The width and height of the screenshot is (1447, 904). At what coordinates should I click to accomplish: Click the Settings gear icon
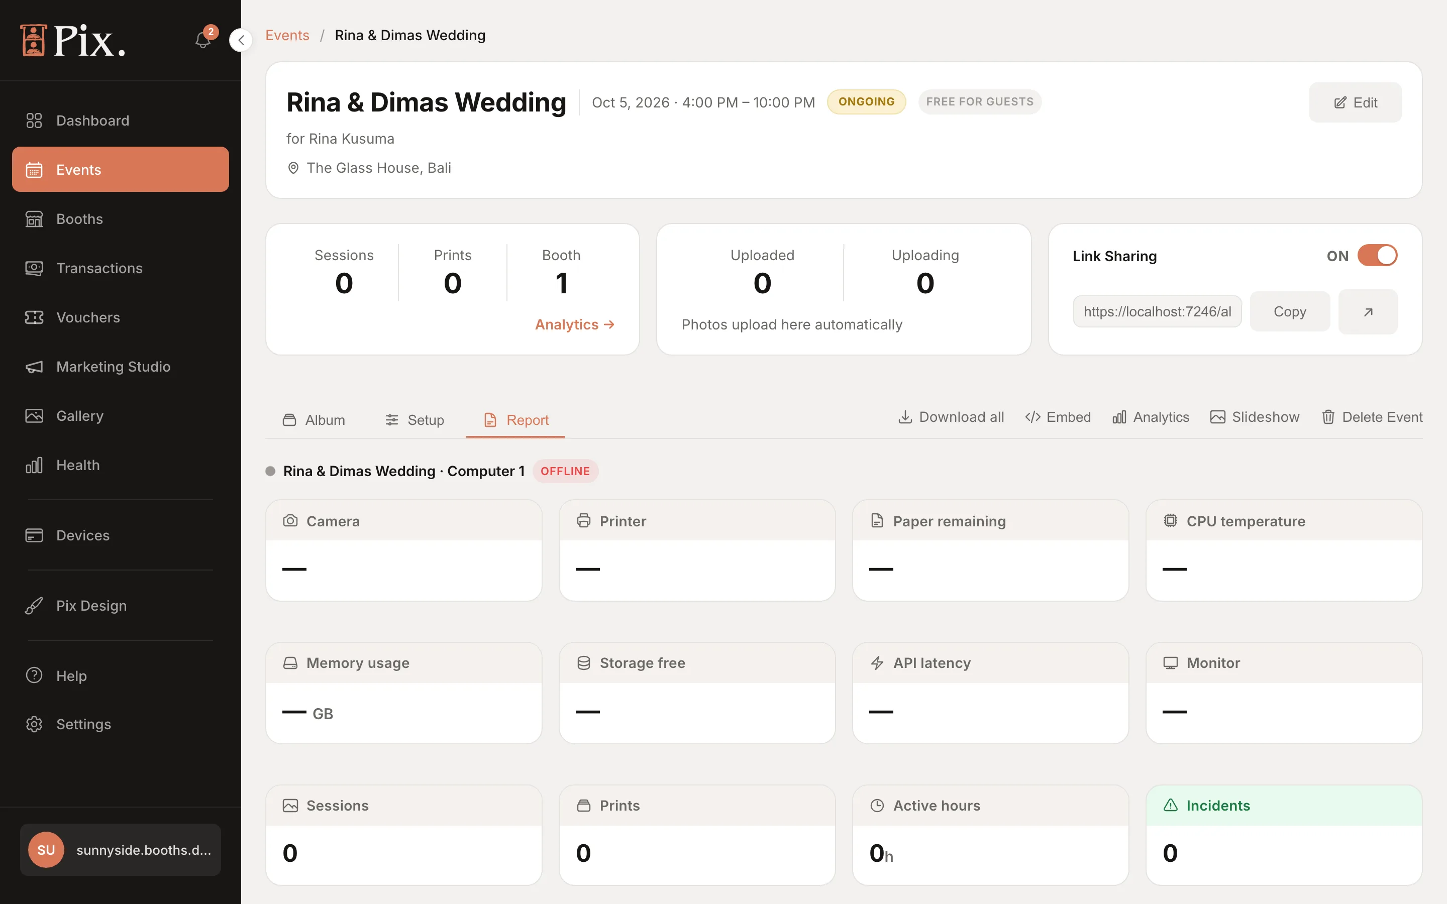(x=34, y=724)
